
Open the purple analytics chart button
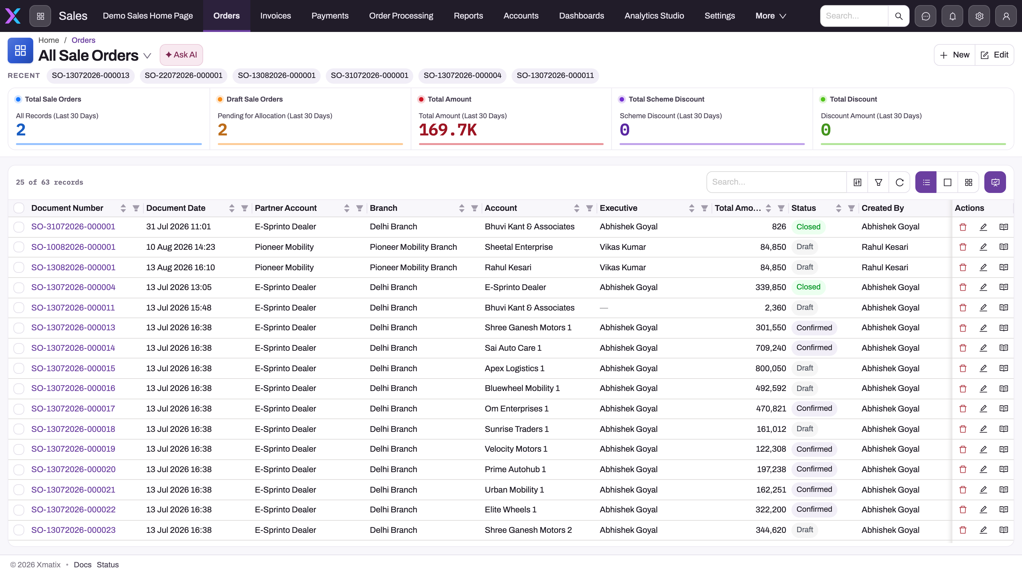995,182
